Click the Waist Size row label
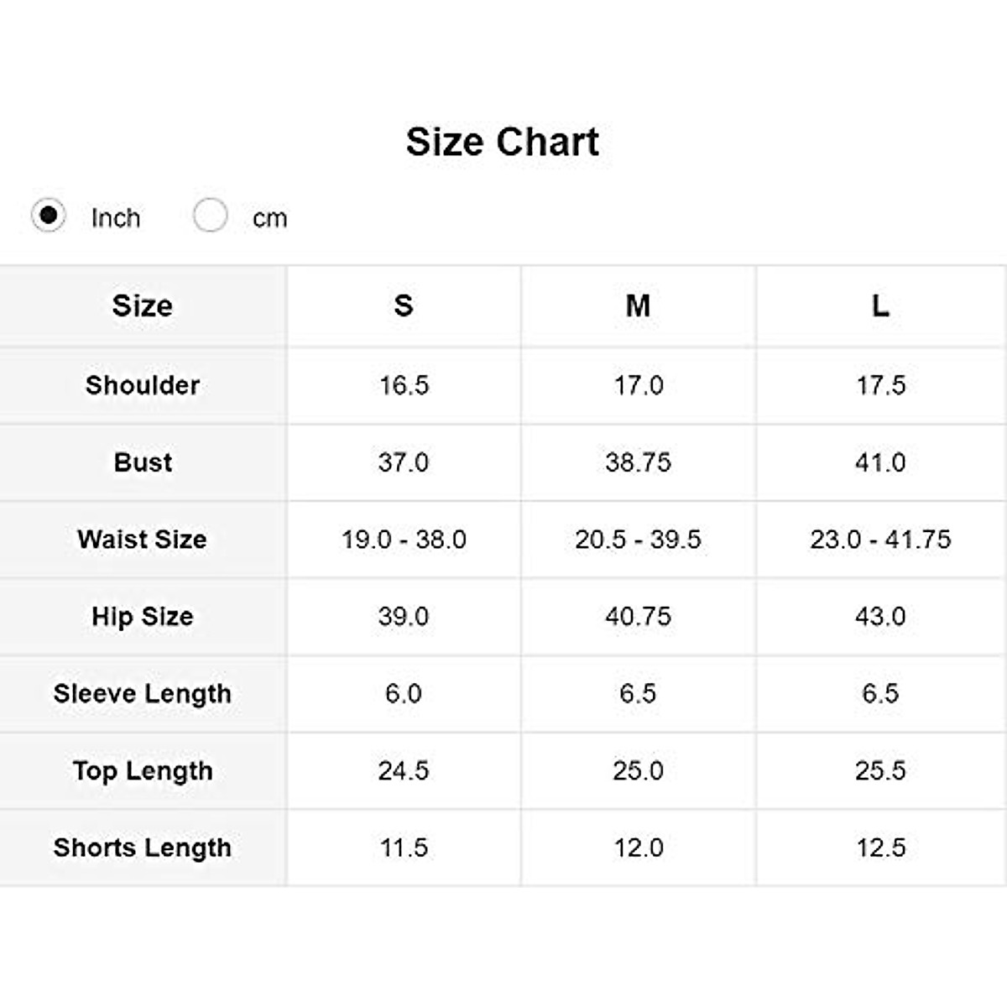This screenshot has width=1007, height=1007. [x=143, y=539]
